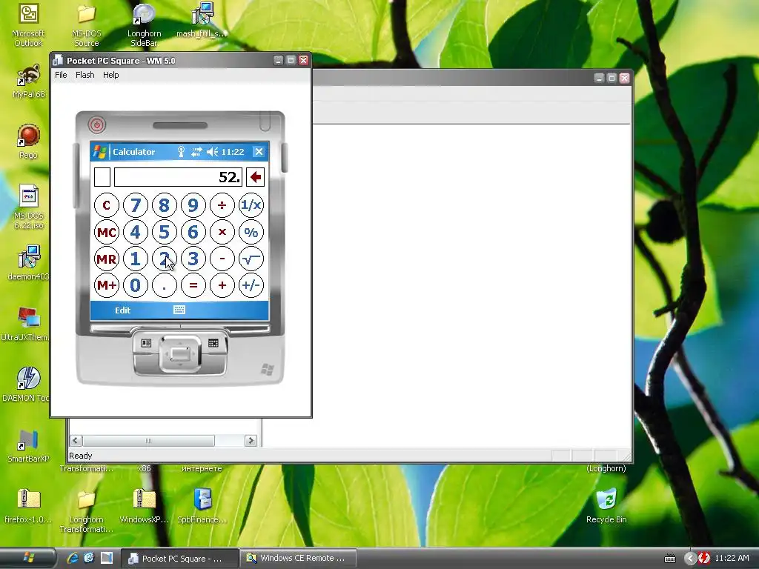Select the Microsoft Outlook desktop icon
Image resolution: width=759 pixels, height=569 pixels.
coord(28,25)
